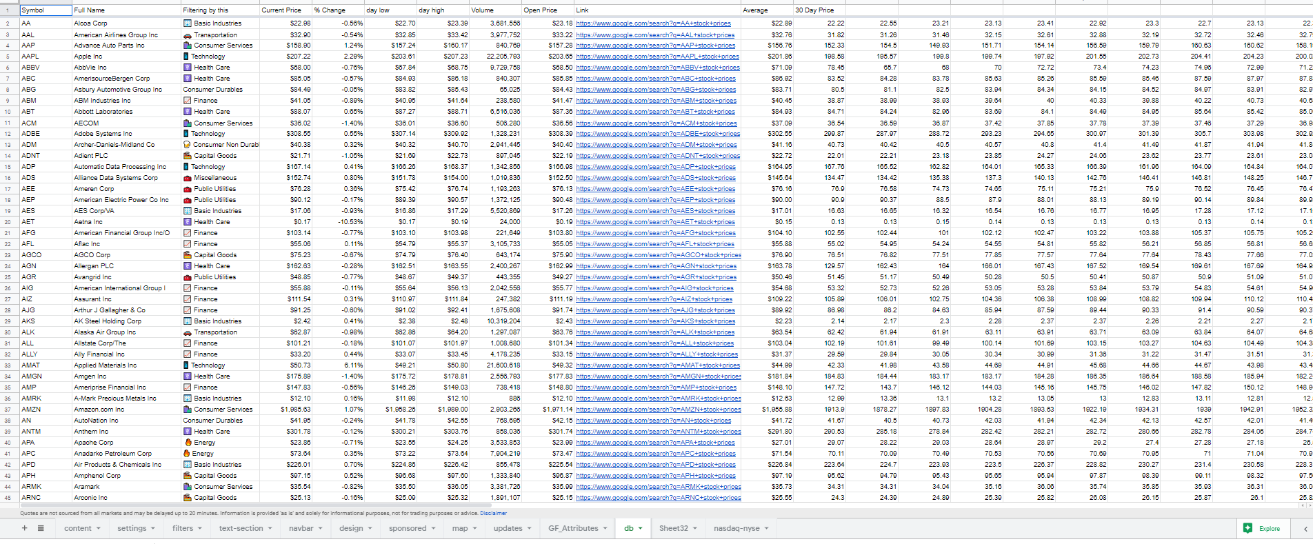Screen dimensions: 1313x544
Task: Click the chart icon in Allstate Corp row
Action: 188,343
